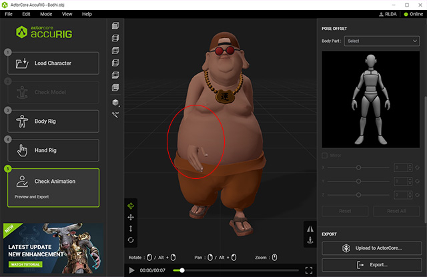Enable the Mirror checkbox
The image size is (427, 277).
(326, 156)
